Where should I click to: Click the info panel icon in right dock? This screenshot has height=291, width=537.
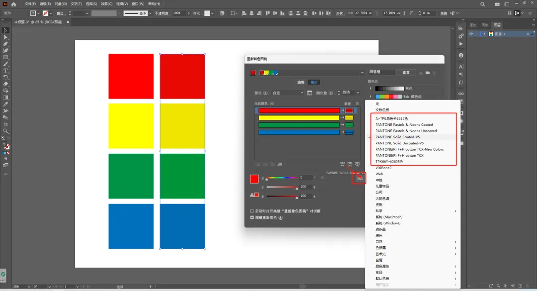(461, 55)
